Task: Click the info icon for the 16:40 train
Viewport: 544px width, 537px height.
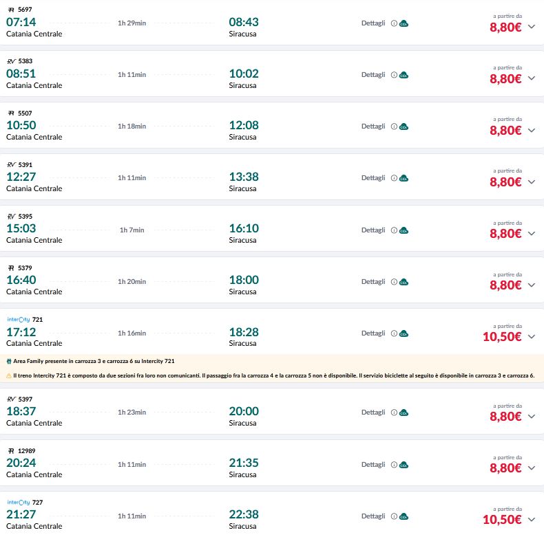Action: click(395, 282)
